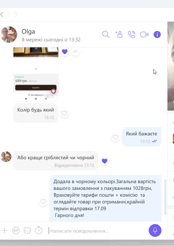Screen dimensions: 174x246
Task: Go forward with the right arrow
Action: click(16, 15)
